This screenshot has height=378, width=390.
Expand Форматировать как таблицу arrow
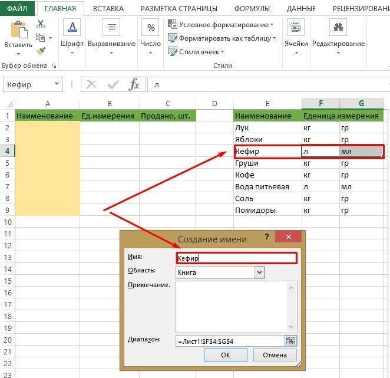tap(275, 38)
